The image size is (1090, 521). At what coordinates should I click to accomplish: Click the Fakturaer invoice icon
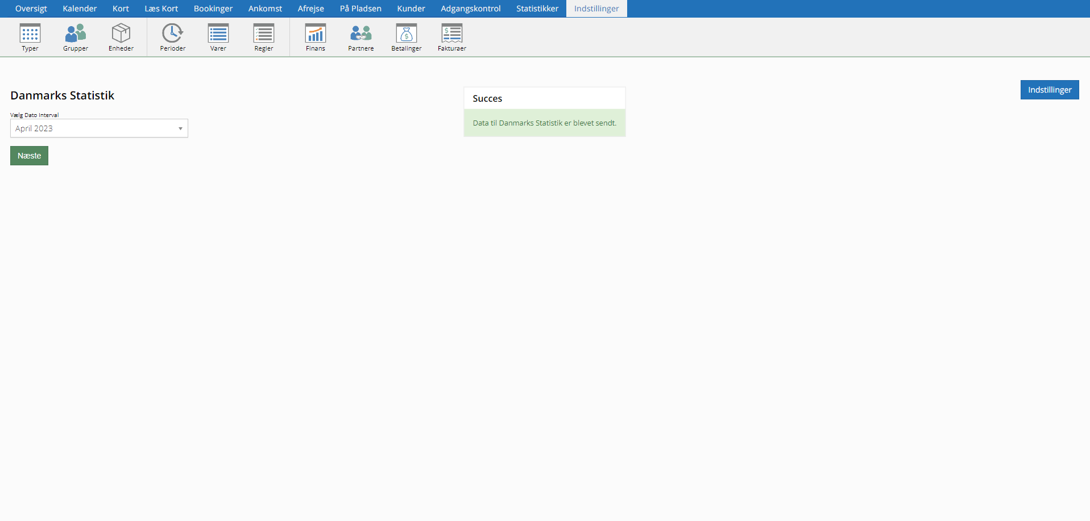pyautogui.click(x=452, y=34)
